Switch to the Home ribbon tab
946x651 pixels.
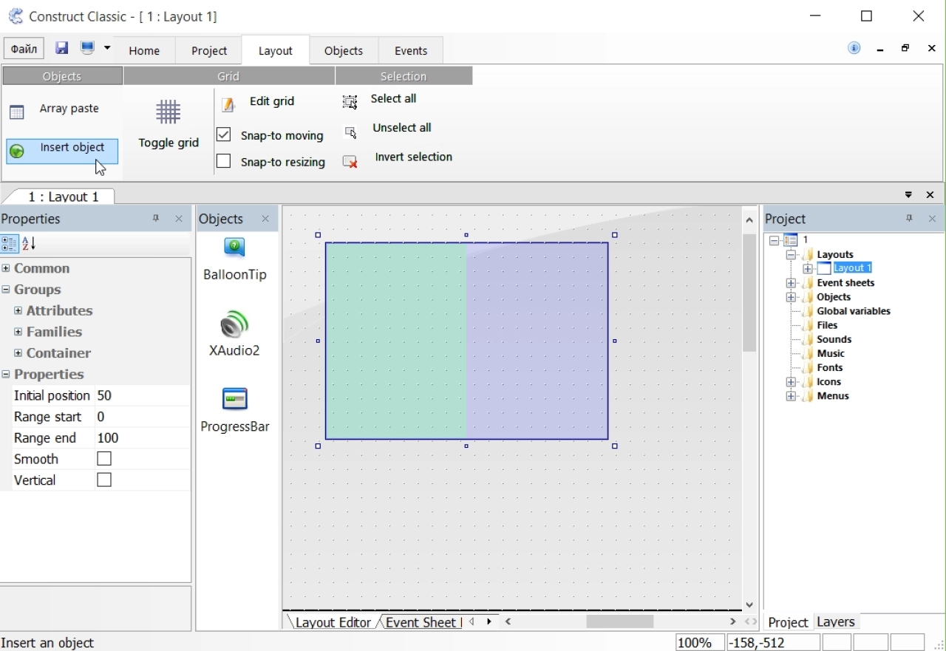click(x=145, y=50)
